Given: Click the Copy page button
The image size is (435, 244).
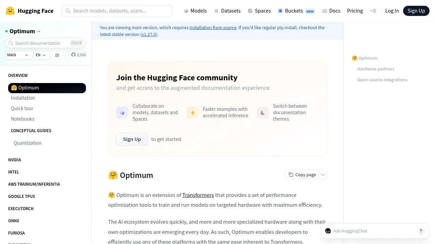Looking at the screenshot, I should coord(302,175).
